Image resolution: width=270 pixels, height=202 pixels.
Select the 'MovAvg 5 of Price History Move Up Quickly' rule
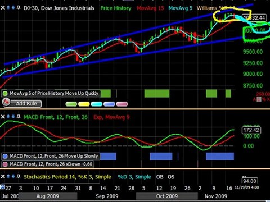[x=51, y=93]
